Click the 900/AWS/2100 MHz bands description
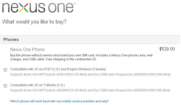This screenshot has height=105, width=181. [x=90, y=90]
